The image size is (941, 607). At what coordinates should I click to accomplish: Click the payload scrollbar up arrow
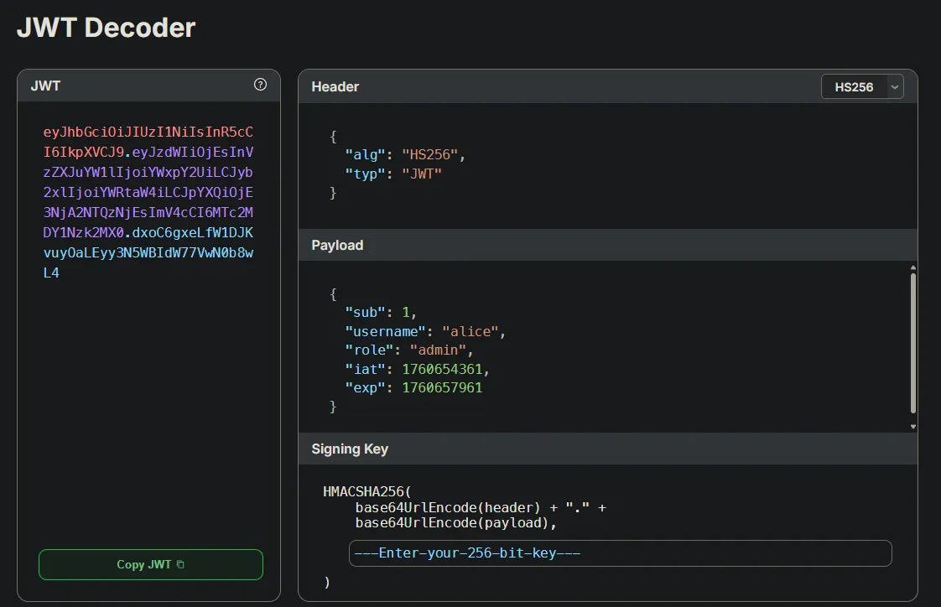(x=913, y=268)
